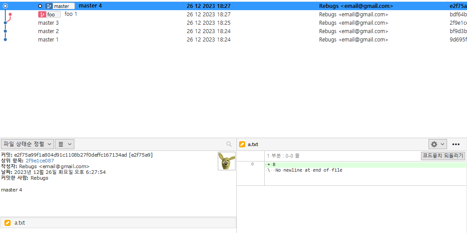Click the 코드뭉치 되돌리기 button
467x233 pixels.
coord(443,156)
